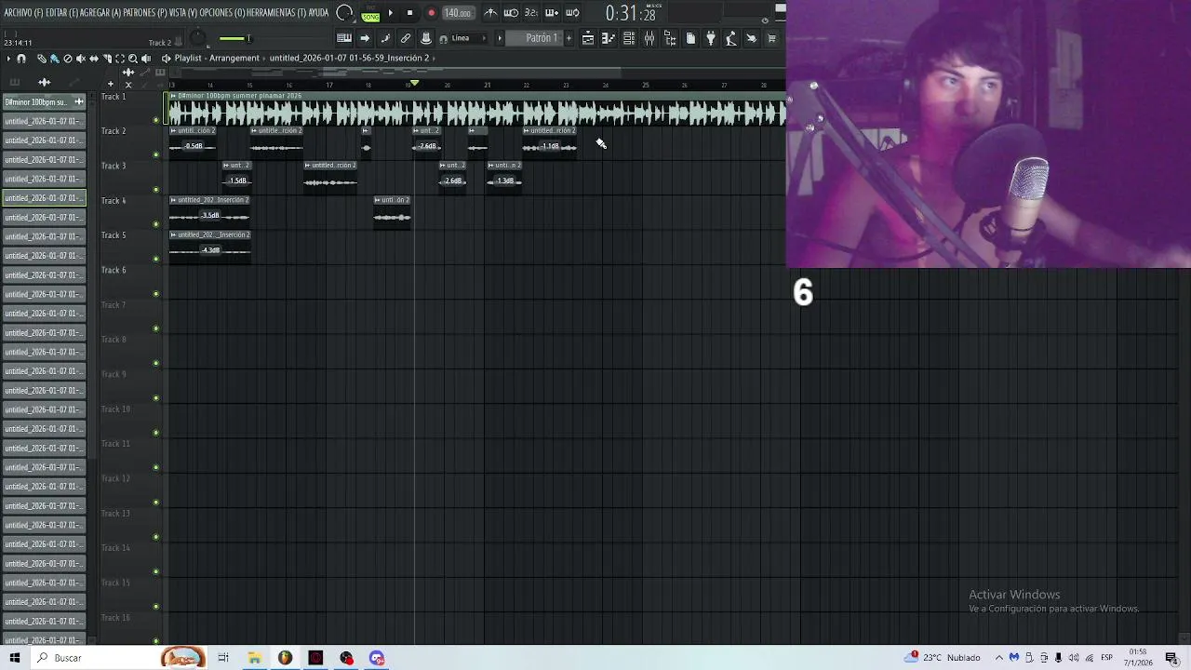Select the Mute tool in playlist
The width and height of the screenshot is (1191, 670).
pyautogui.click(x=80, y=59)
